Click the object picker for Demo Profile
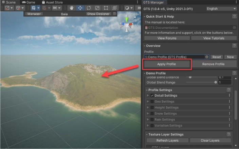The width and height of the screenshot is (239, 149). click(x=207, y=57)
